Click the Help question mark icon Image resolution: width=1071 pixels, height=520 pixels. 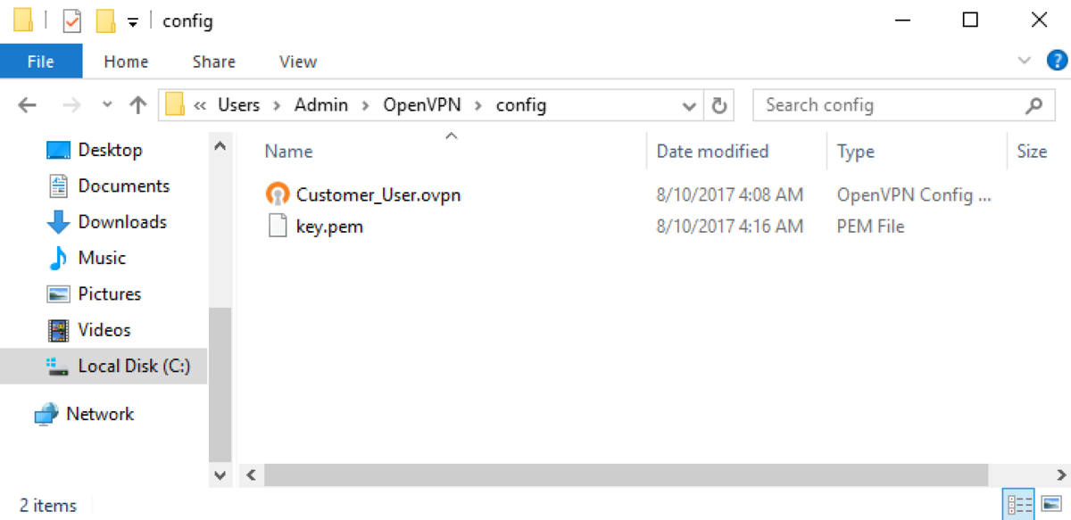(x=1056, y=61)
